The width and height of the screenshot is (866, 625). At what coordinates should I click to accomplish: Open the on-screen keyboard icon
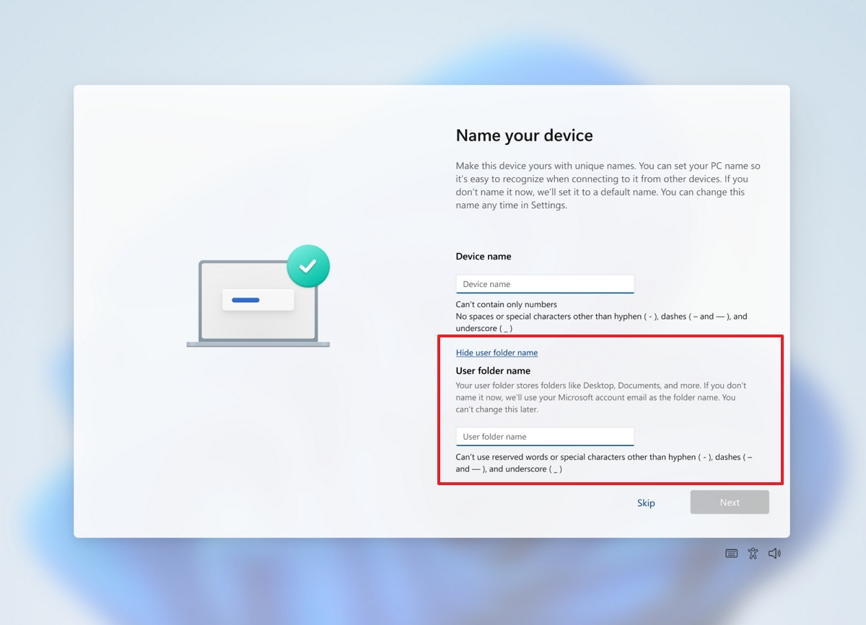coord(731,553)
